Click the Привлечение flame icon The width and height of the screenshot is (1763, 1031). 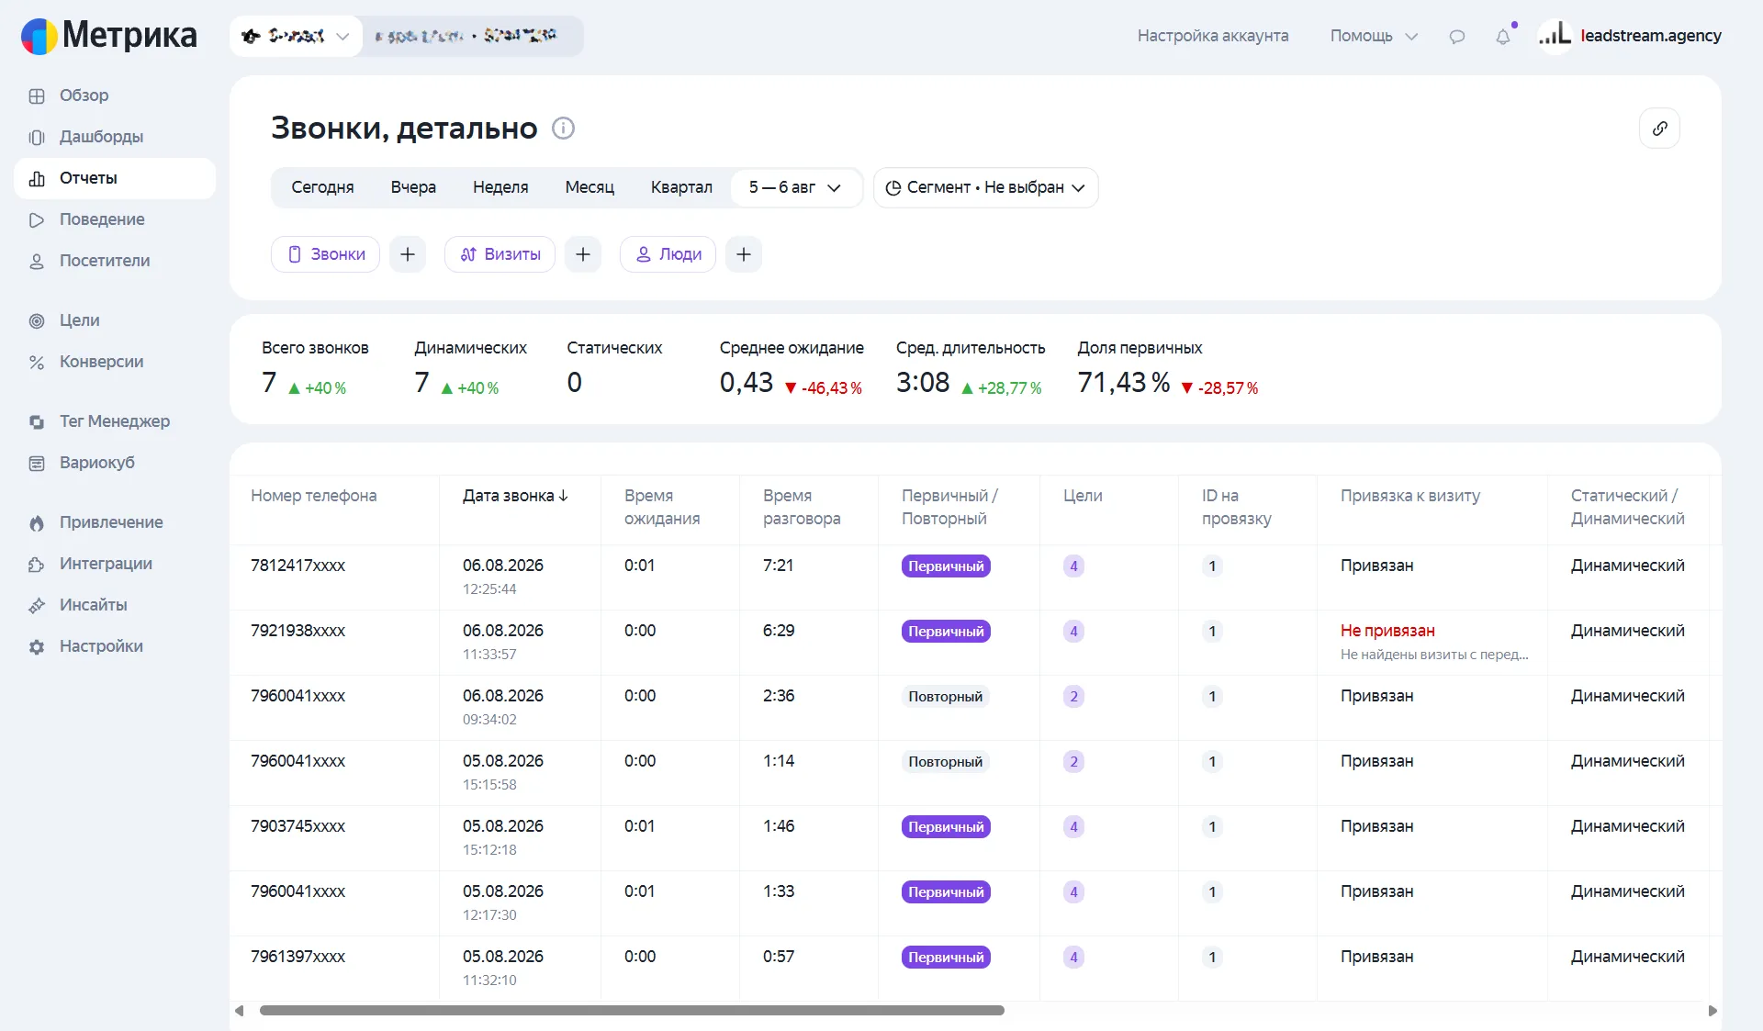37,522
